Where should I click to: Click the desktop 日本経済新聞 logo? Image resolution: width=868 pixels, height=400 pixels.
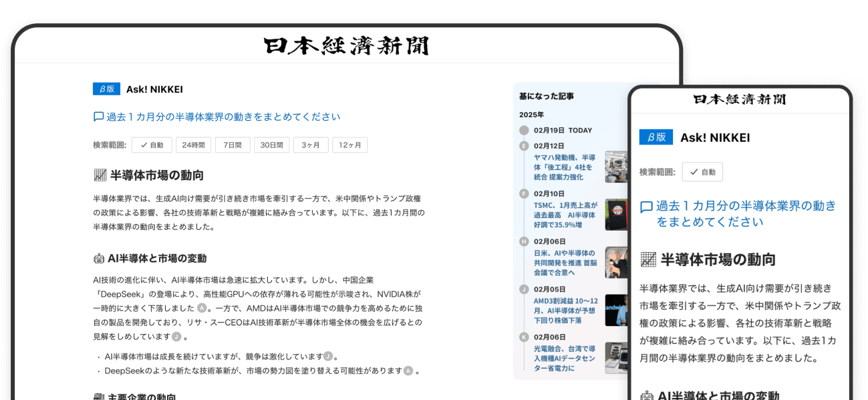tap(346, 45)
